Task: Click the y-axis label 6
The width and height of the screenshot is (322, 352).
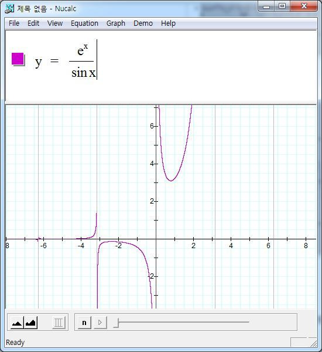Action: [x=152, y=126]
